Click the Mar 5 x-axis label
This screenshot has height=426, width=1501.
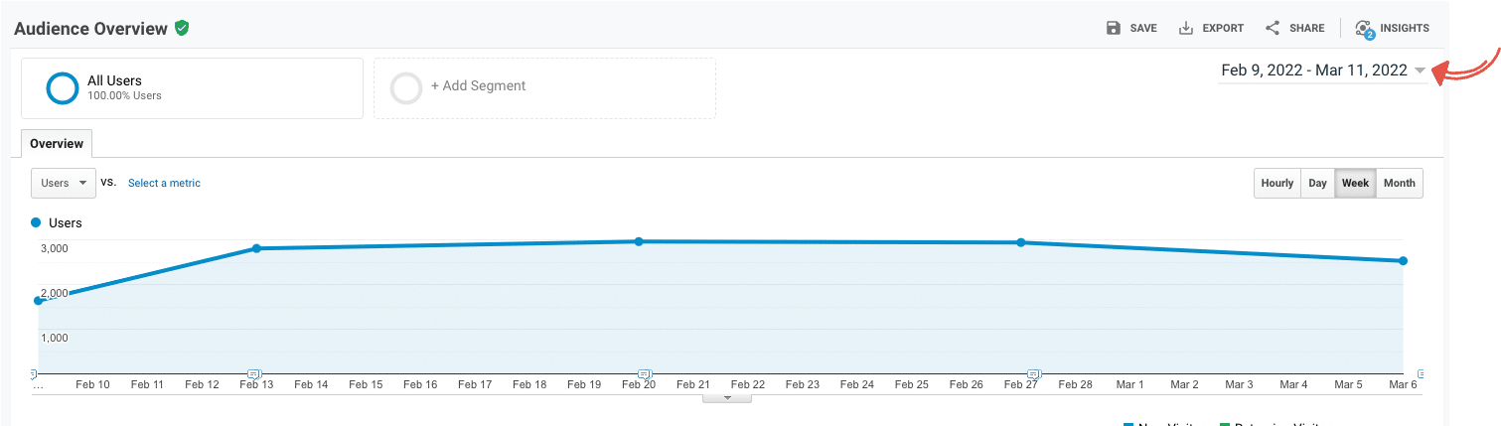click(x=1348, y=384)
